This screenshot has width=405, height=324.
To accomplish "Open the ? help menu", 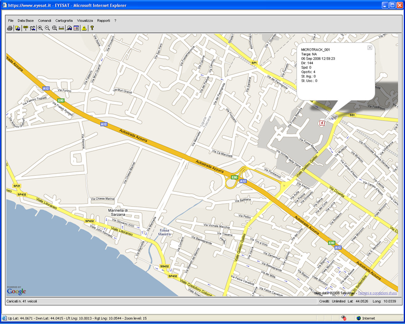I will tap(115, 21).
